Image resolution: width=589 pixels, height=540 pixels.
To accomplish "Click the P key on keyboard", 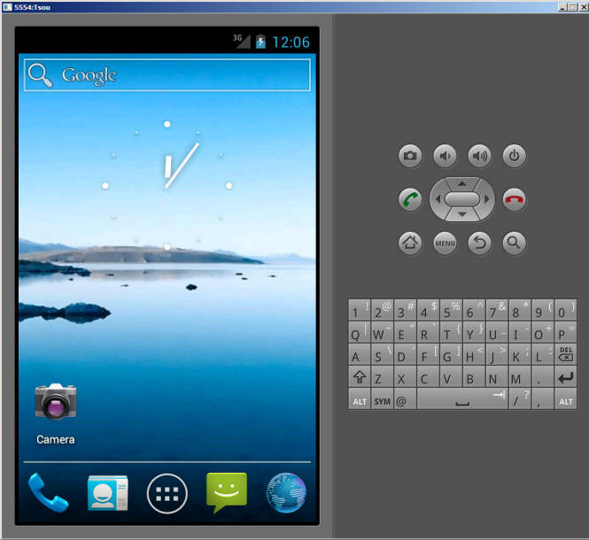I will 566,332.
